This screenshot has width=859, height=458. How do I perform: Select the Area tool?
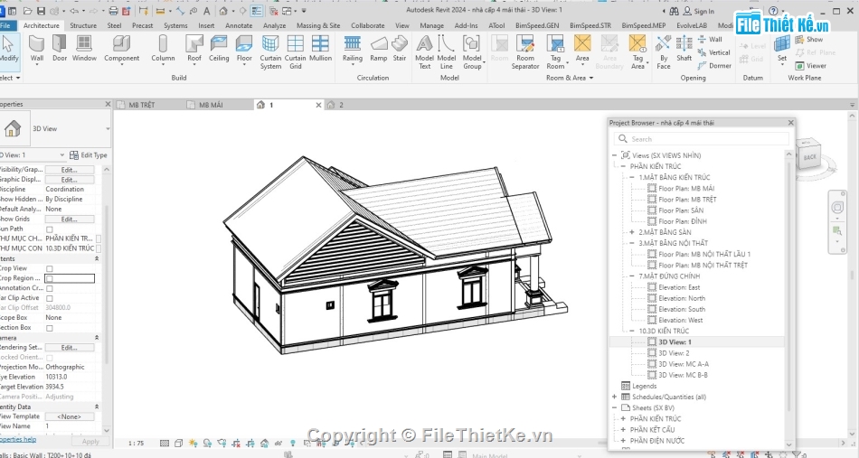click(582, 50)
